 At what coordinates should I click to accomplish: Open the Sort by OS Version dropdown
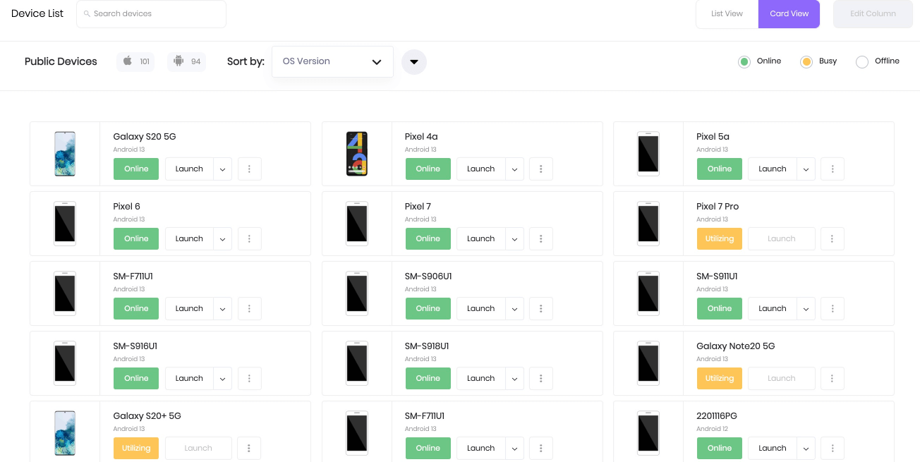332,61
